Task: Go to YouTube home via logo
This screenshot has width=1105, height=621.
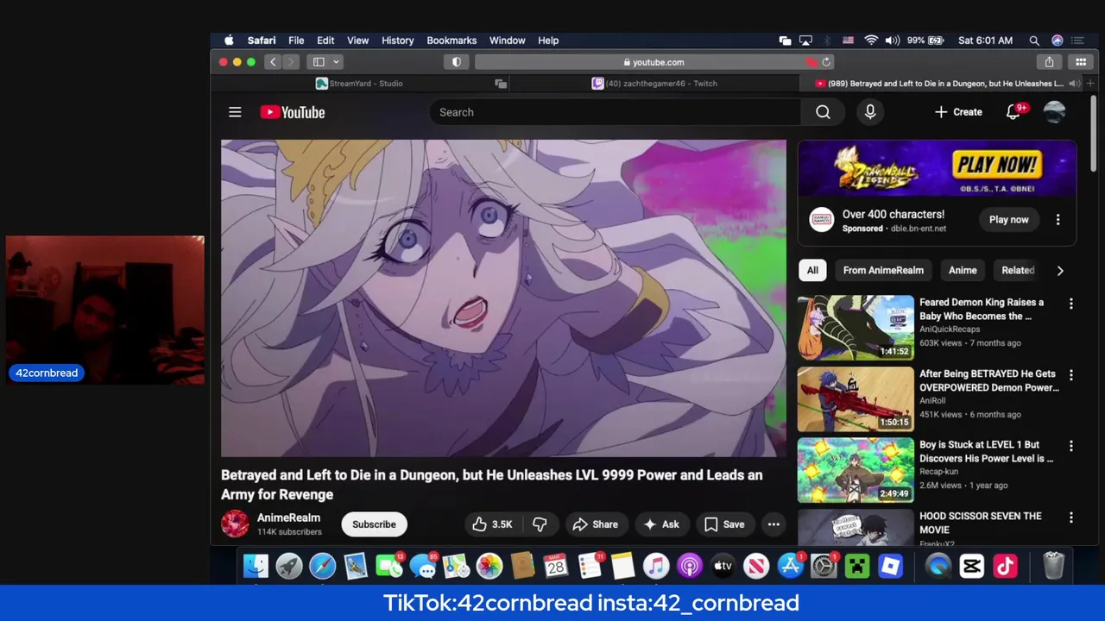Action: point(293,112)
